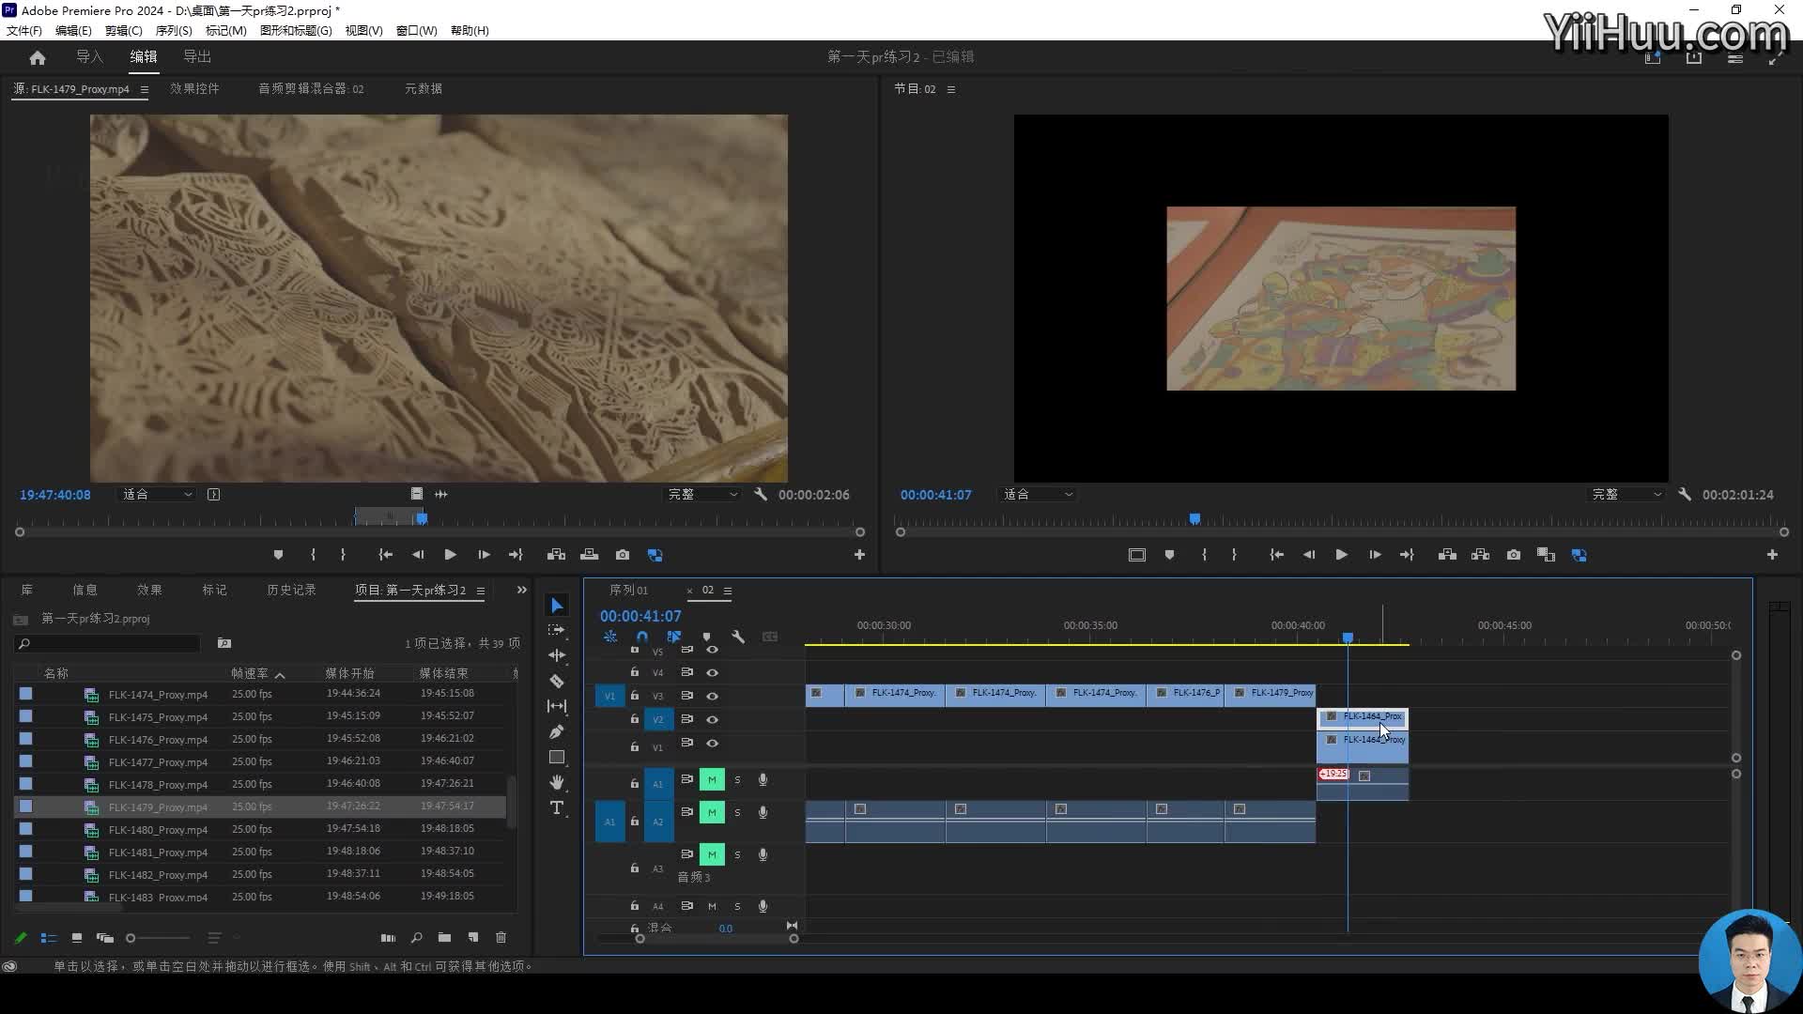The image size is (1803, 1014).
Task: Click the find magnifier in project panel
Action: [x=416, y=937]
